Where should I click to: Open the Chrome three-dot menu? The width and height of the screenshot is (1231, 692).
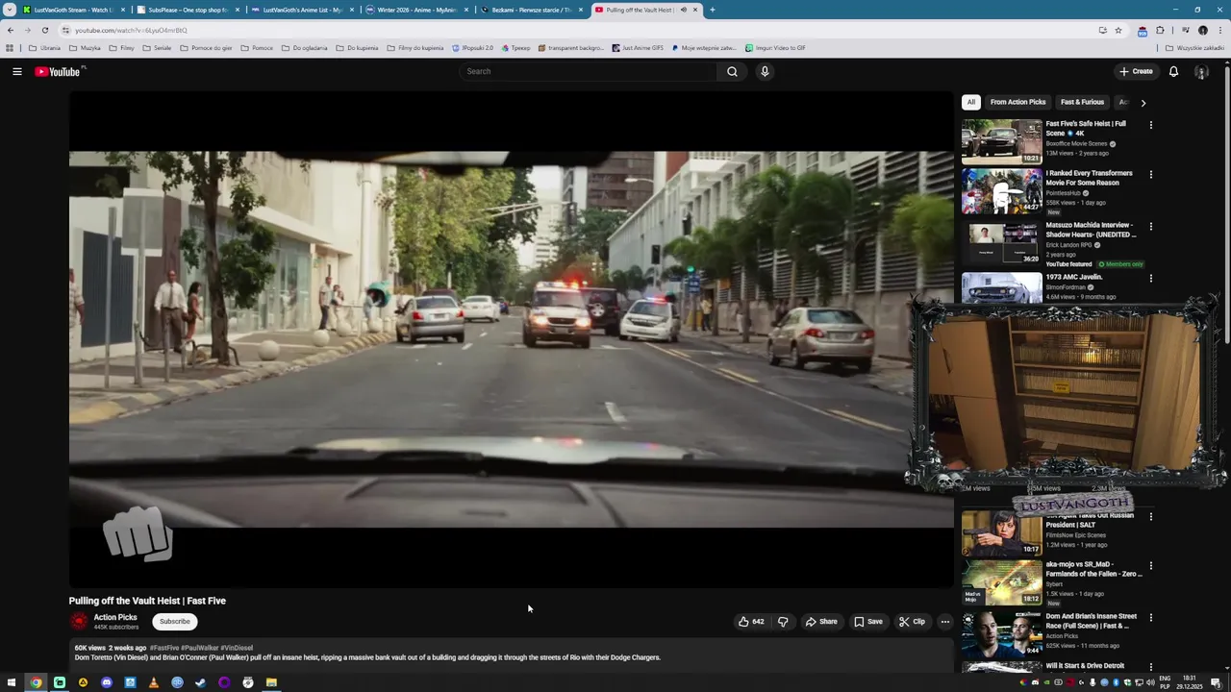(1220, 30)
